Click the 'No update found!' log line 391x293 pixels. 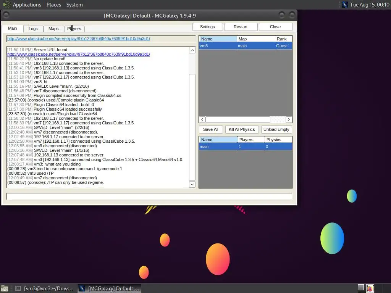36,59
